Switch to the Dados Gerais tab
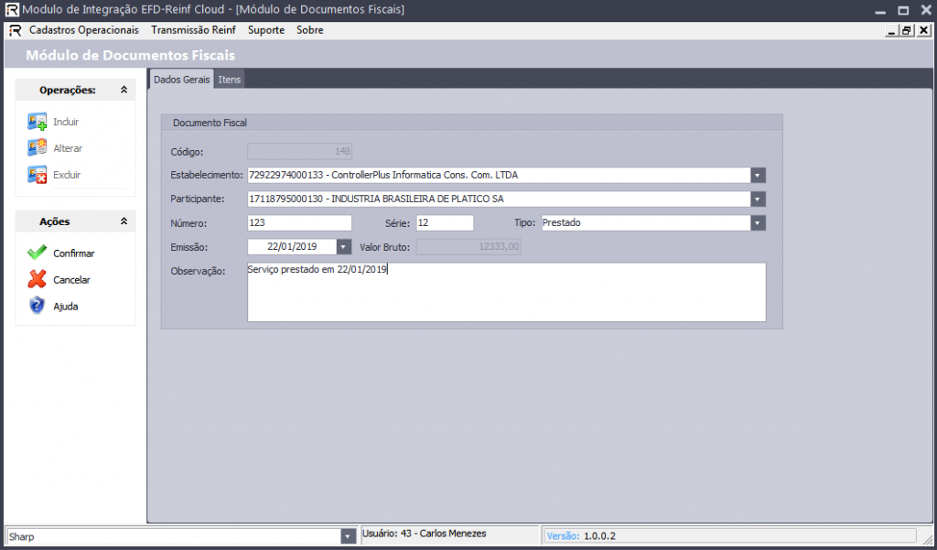The width and height of the screenshot is (937, 550). click(x=182, y=79)
